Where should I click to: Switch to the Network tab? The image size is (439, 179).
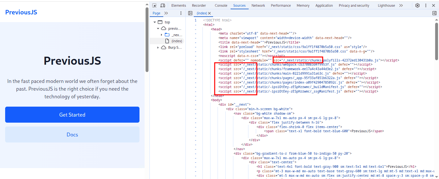click(258, 5)
